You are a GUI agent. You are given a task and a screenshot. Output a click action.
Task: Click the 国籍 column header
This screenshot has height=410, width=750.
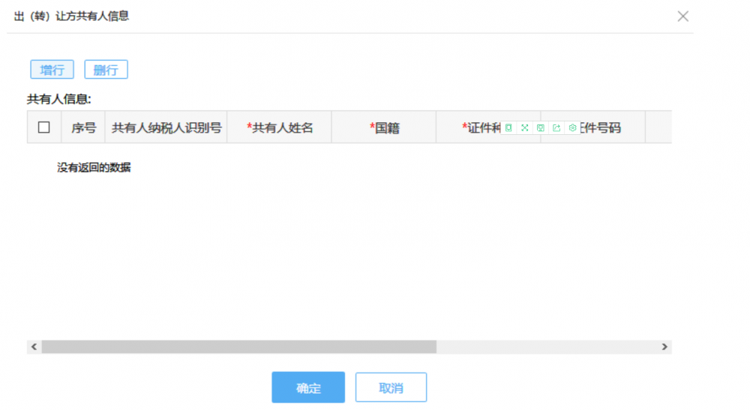384,127
